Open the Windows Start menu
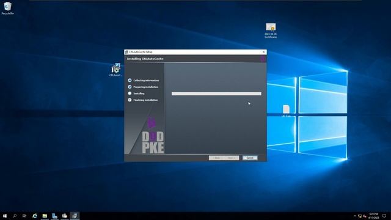Viewport: 391px width, 220px height. 5,216
